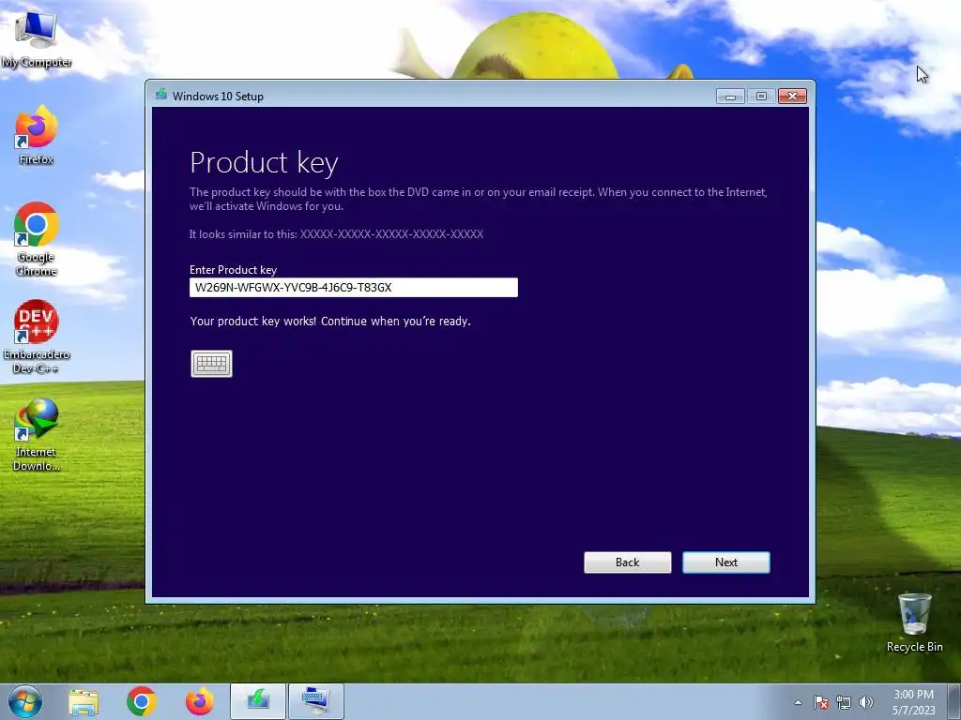Select the Google Chrome desktop shortcut
Screen dimensions: 961x720
pyautogui.click(x=37, y=239)
